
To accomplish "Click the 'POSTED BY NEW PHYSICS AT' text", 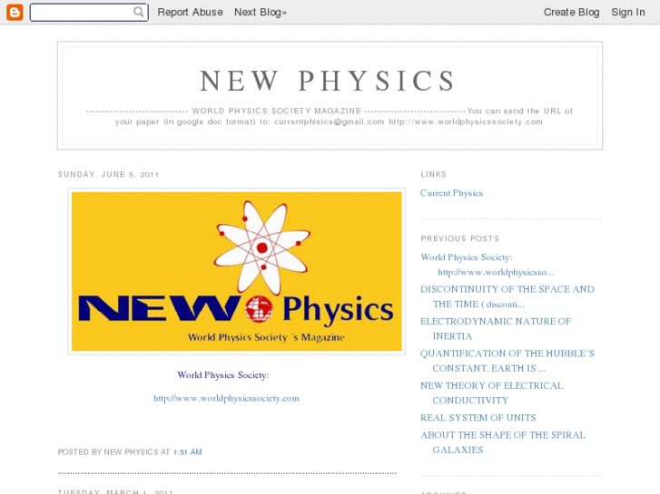I will [x=113, y=452].
